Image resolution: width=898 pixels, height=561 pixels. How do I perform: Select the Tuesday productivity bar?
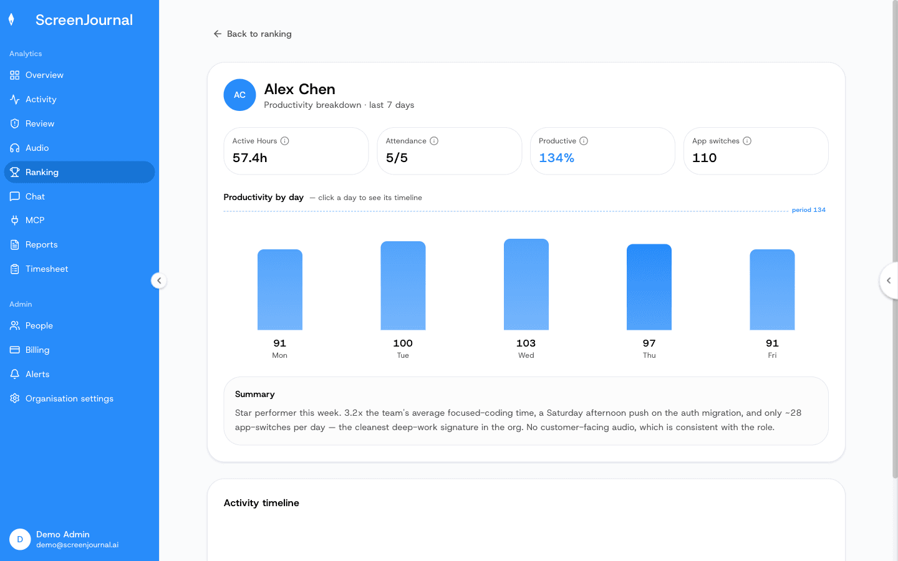(403, 285)
